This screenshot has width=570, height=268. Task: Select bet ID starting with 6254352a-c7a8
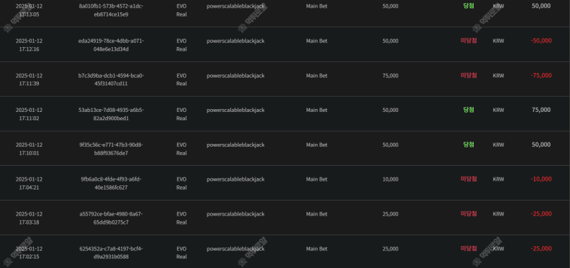coord(111,253)
